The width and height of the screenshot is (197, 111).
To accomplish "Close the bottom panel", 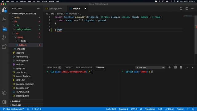I will [x=192, y=67].
